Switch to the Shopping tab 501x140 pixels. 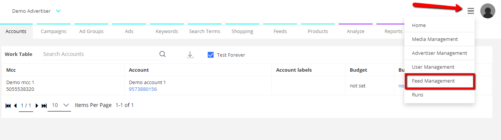click(x=242, y=31)
